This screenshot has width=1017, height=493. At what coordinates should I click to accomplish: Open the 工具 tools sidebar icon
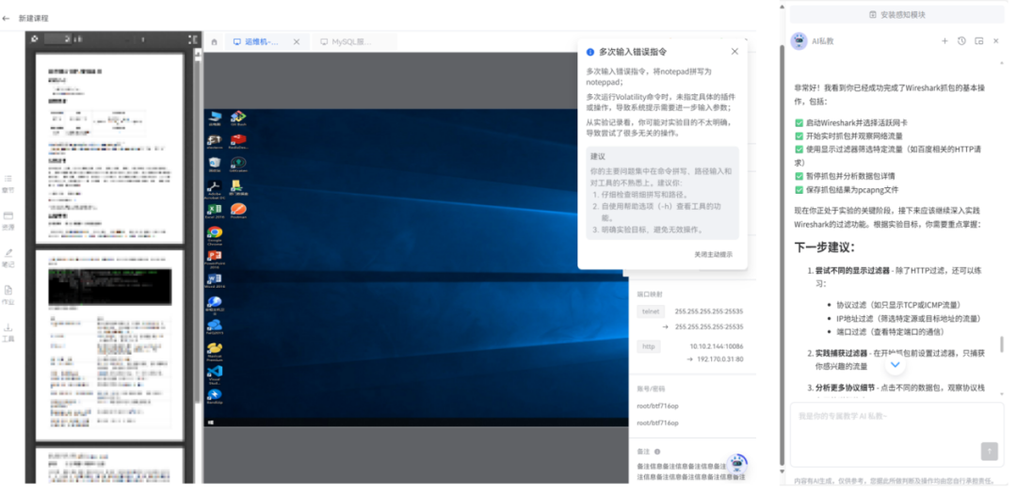(x=8, y=331)
